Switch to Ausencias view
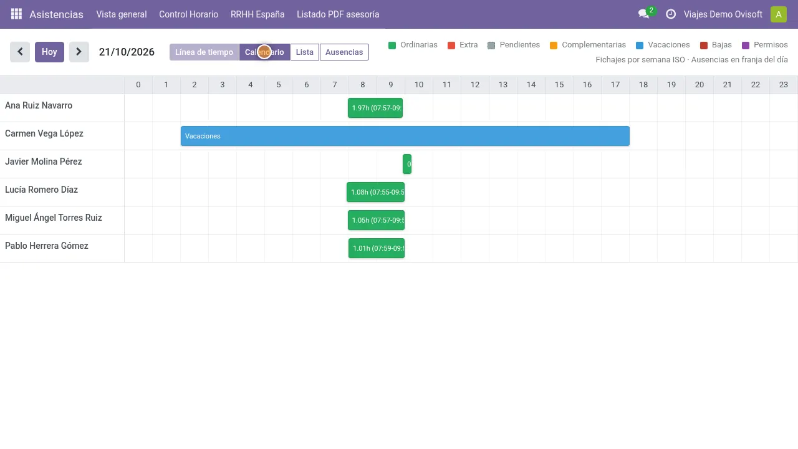 point(344,52)
